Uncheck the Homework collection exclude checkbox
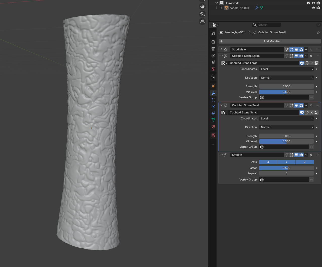This screenshot has height=267, width=322. (308, 3)
